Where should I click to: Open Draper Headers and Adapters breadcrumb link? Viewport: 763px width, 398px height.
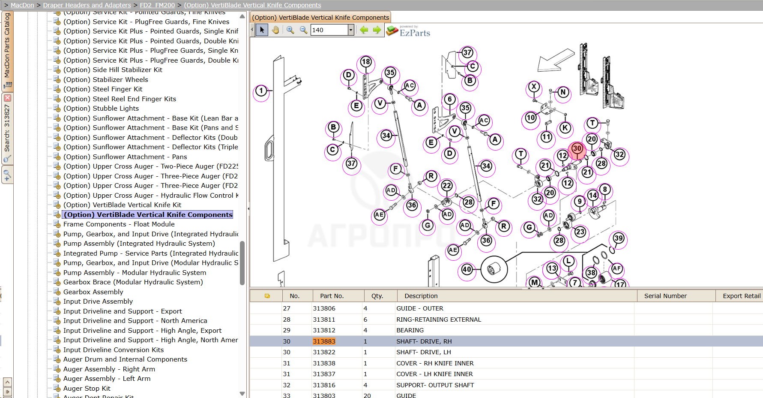click(x=87, y=5)
